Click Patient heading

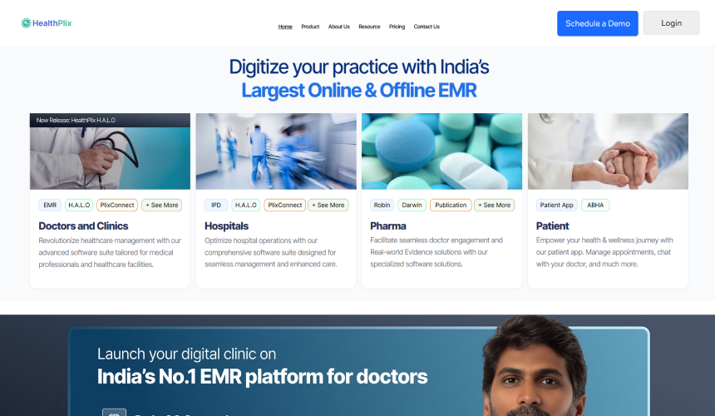click(x=552, y=225)
